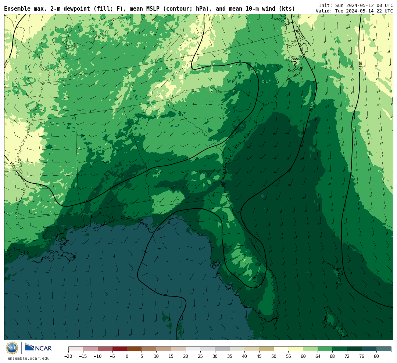The width and height of the screenshot is (397, 363).
Task: Click the NCAR logo
Action: [38, 348]
